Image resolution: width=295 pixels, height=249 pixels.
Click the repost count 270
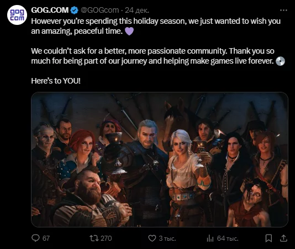[106, 238]
